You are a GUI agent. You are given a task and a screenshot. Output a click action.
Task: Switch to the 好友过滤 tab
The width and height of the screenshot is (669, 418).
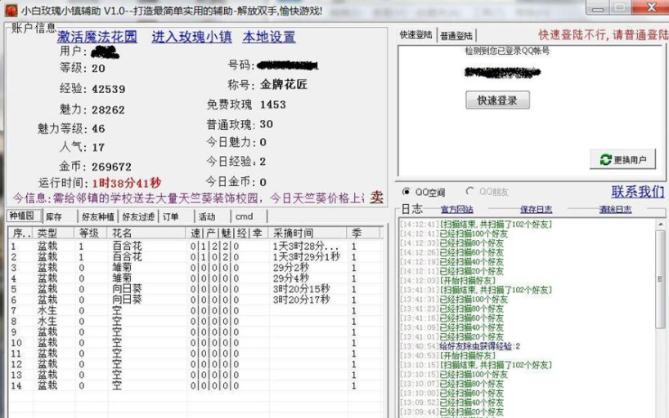(x=138, y=217)
